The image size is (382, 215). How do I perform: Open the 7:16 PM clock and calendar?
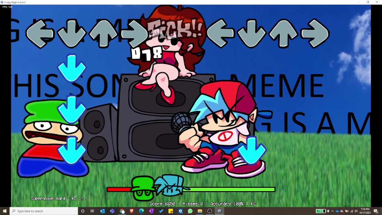click(365, 211)
